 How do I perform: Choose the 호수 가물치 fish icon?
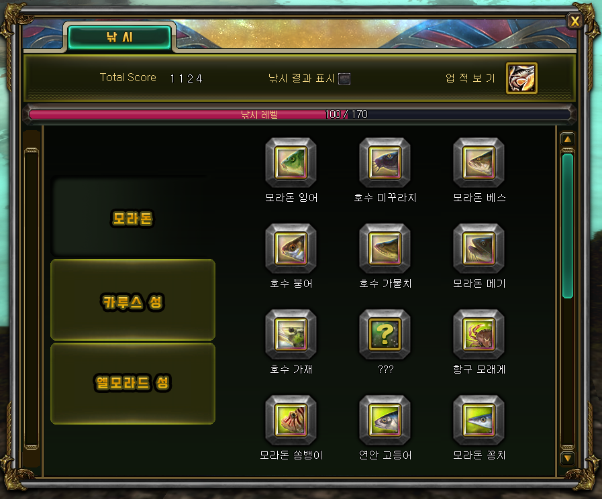(385, 249)
